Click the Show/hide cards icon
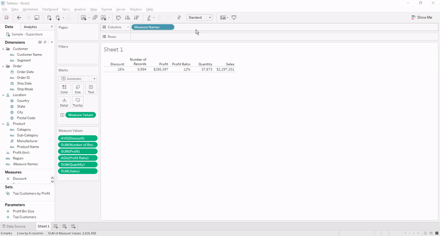440x236 pixels. (x=223, y=18)
